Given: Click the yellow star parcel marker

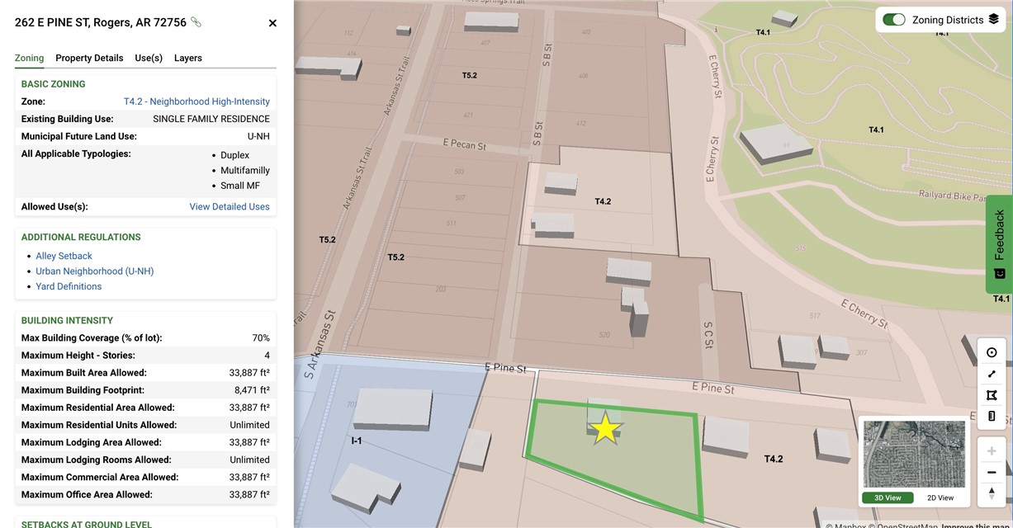Looking at the screenshot, I should tap(605, 429).
